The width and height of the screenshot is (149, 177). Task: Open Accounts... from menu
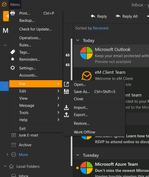click(36, 75)
